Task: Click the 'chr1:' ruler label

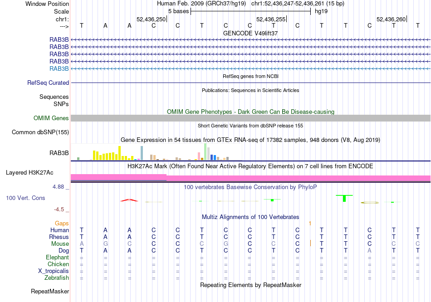Action: click(x=62, y=19)
